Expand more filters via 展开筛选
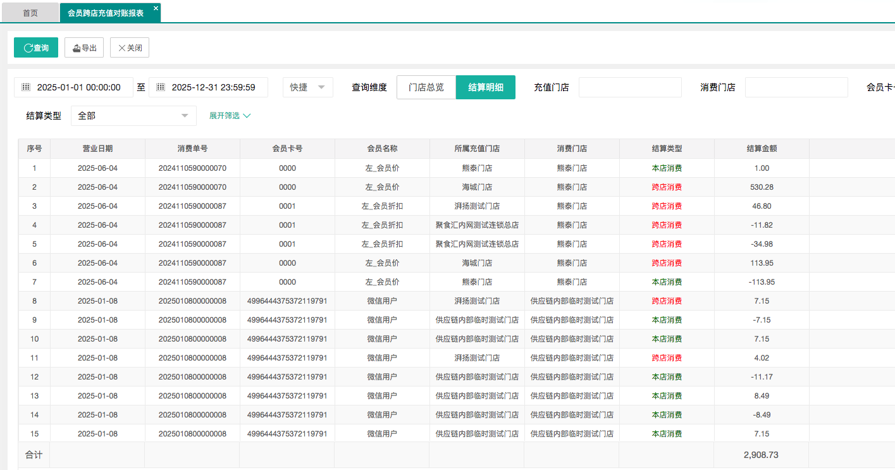The width and height of the screenshot is (895, 470). (x=230, y=116)
